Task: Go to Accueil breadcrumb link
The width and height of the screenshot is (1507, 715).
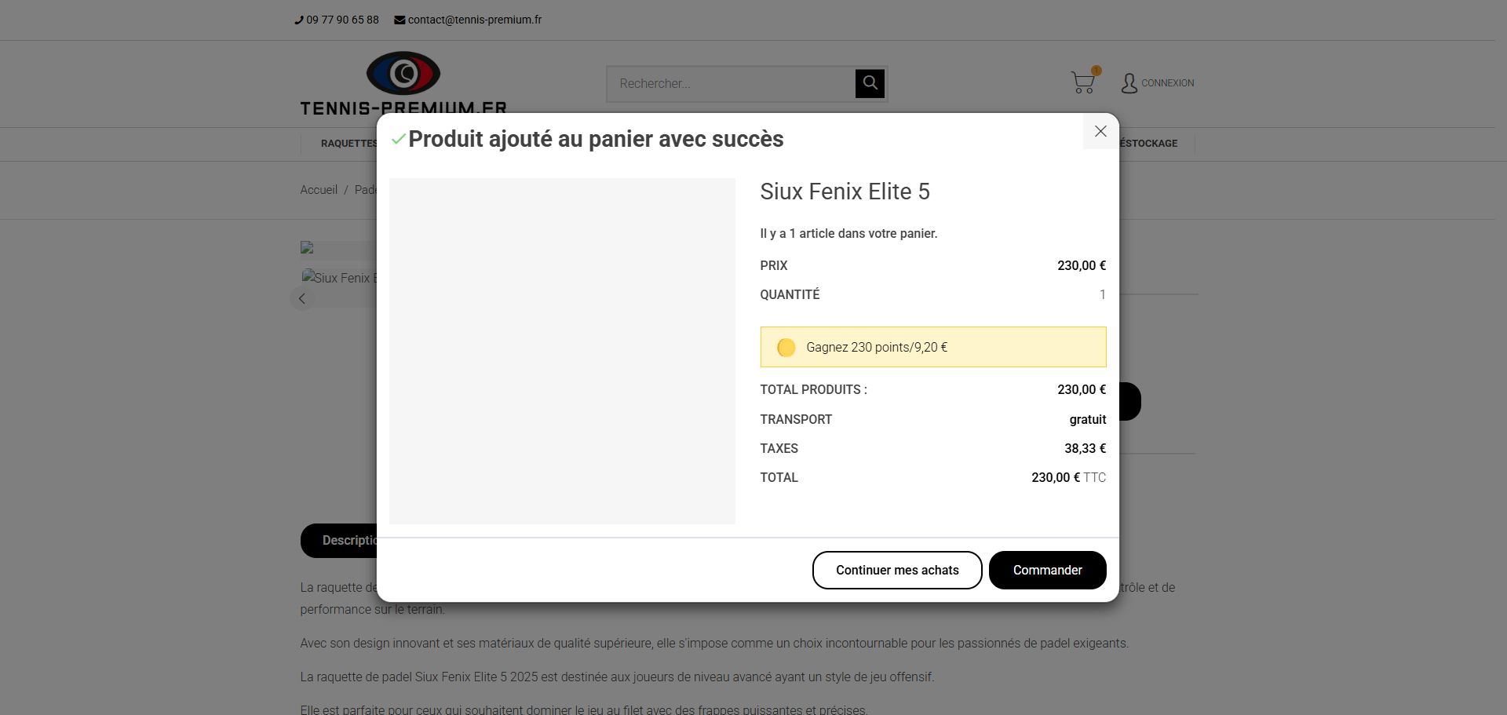Action: [x=319, y=190]
